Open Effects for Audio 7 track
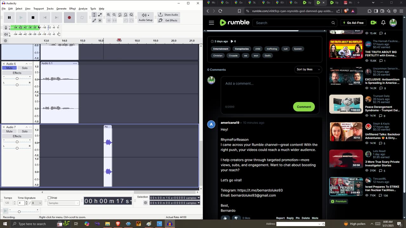406x228 pixels. point(17,136)
